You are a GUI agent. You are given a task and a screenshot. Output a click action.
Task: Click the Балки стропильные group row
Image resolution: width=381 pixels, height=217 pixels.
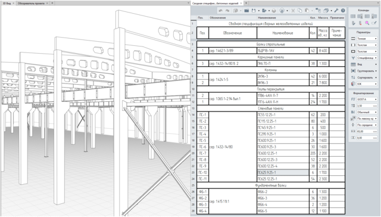pyautogui.click(x=271, y=44)
